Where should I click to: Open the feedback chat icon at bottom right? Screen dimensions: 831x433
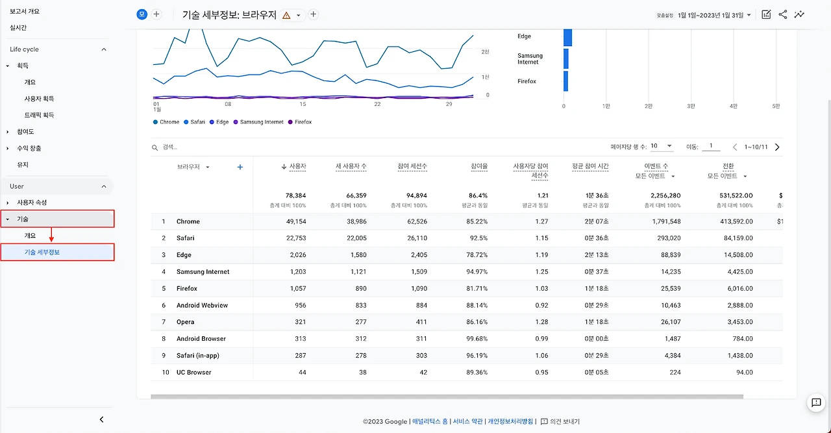tap(816, 403)
